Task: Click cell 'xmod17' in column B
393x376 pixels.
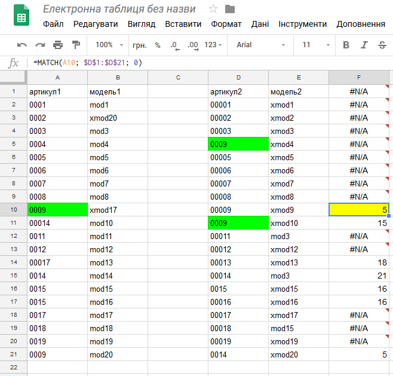Action: click(118, 210)
